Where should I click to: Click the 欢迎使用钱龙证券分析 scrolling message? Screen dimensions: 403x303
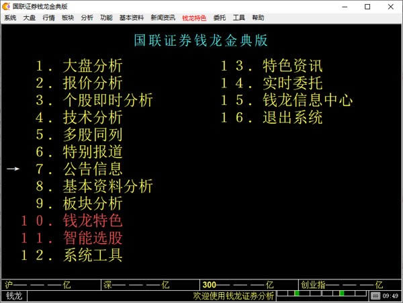(233, 296)
